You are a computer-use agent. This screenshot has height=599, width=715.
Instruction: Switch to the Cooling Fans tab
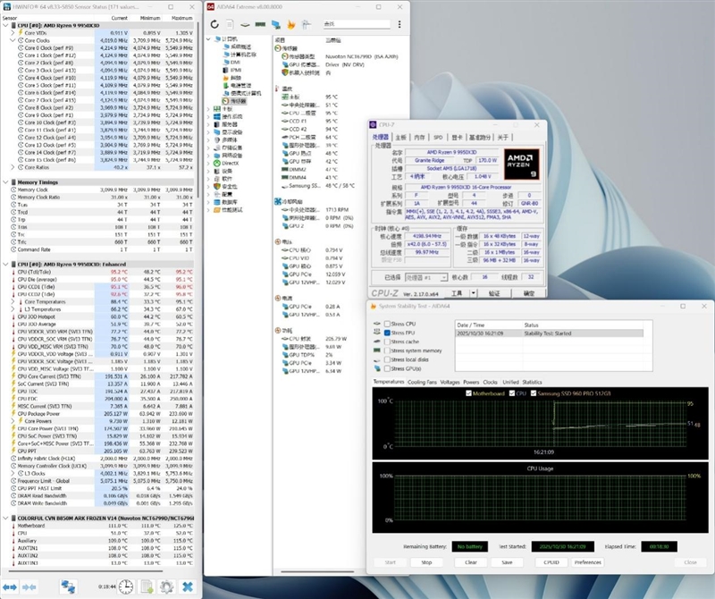click(423, 382)
